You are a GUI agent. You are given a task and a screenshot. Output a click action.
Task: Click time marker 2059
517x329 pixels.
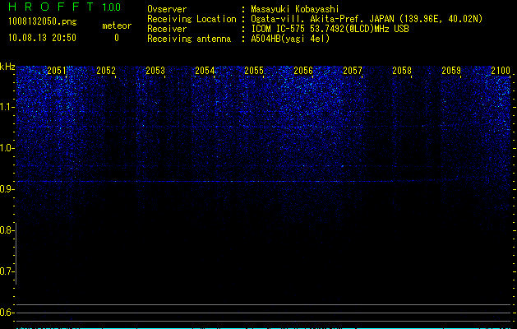(451, 71)
